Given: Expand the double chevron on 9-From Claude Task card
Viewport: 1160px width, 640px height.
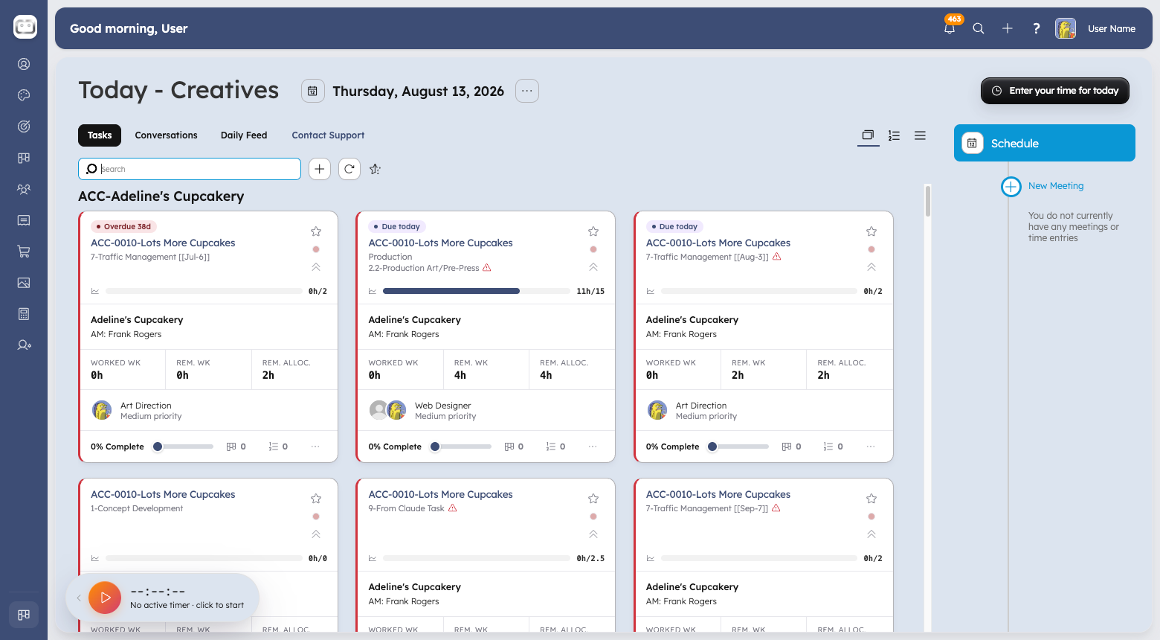Looking at the screenshot, I should (x=593, y=534).
